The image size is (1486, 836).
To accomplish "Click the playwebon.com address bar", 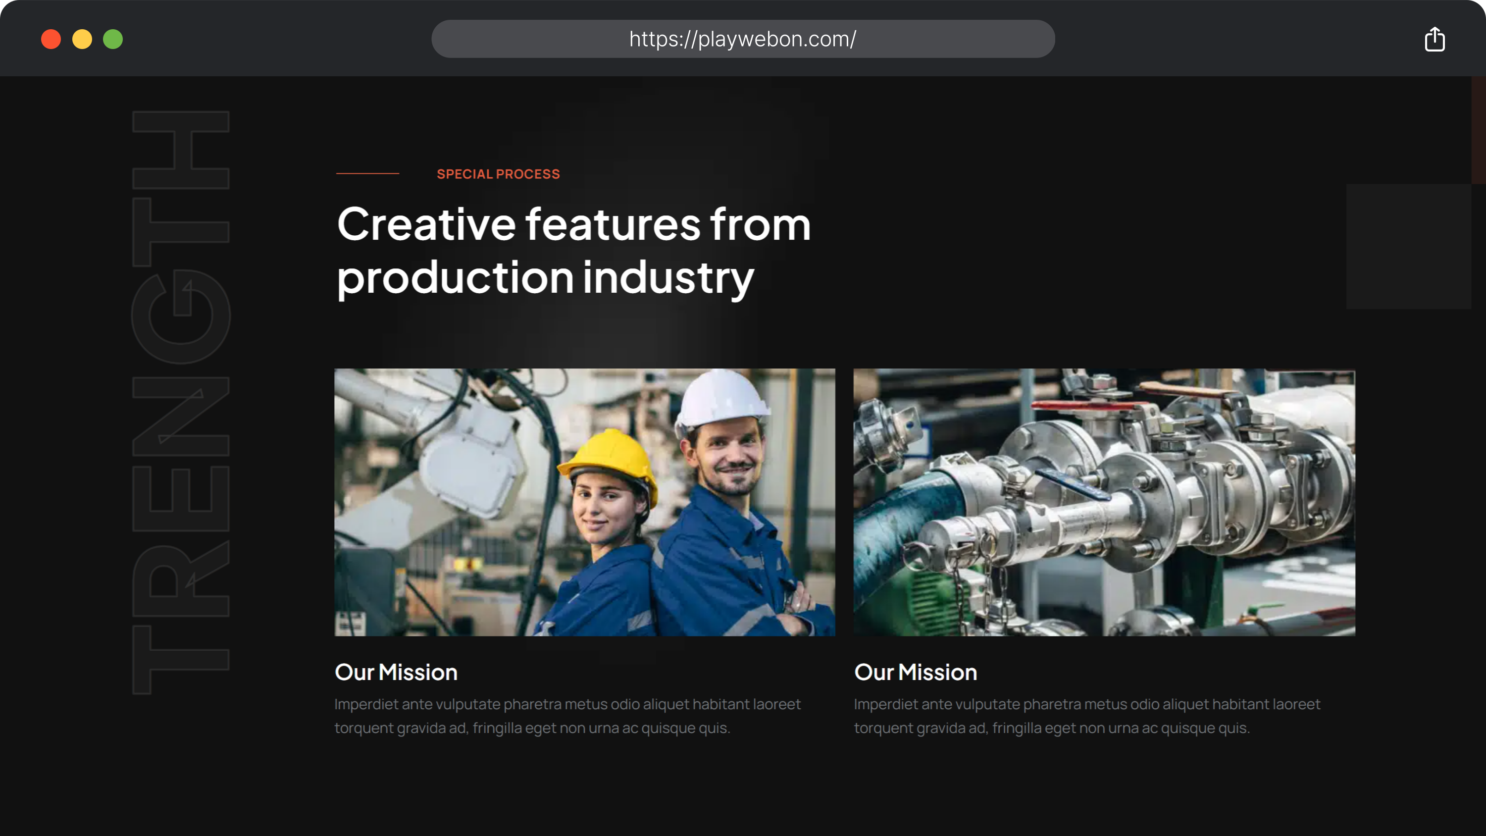I will [x=743, y=39].
